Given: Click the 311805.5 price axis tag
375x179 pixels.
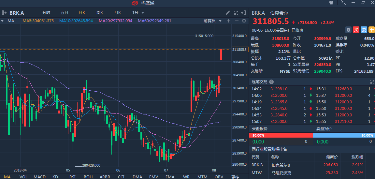Looking at the screenshot, I should 239,50.
